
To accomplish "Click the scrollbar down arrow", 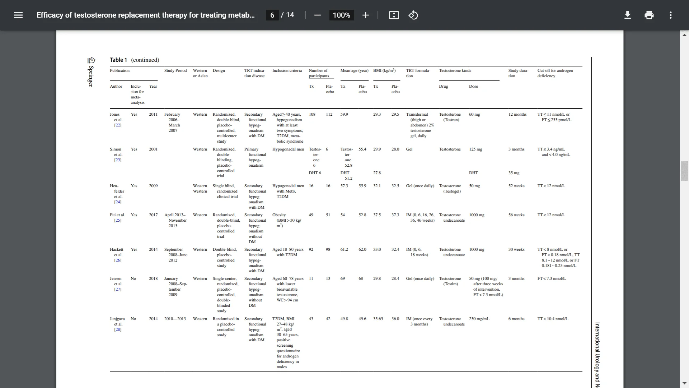I will coord(684,384).
